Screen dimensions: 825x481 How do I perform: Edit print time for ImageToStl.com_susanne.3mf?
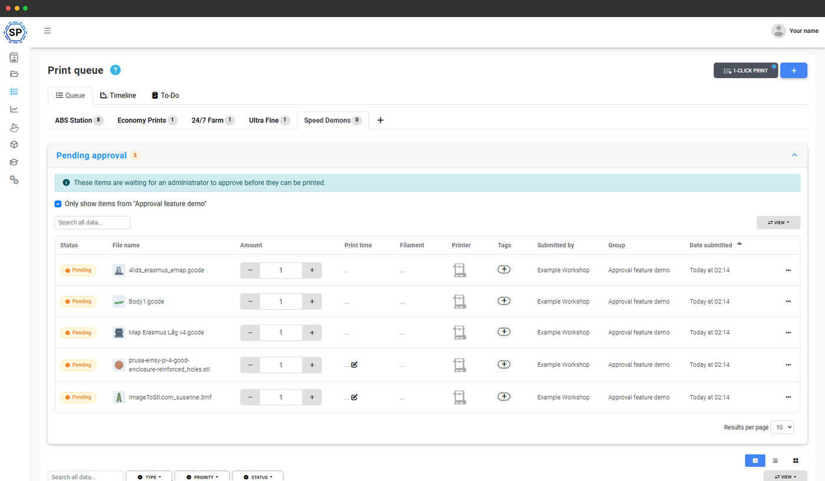click(x=354, y=397)
